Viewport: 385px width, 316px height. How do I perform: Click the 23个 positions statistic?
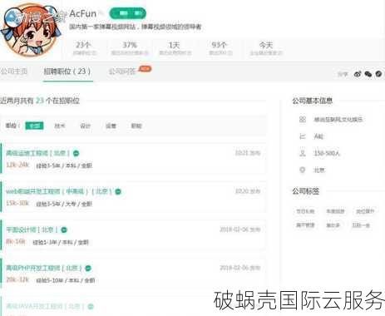click(x=84, y=47)
